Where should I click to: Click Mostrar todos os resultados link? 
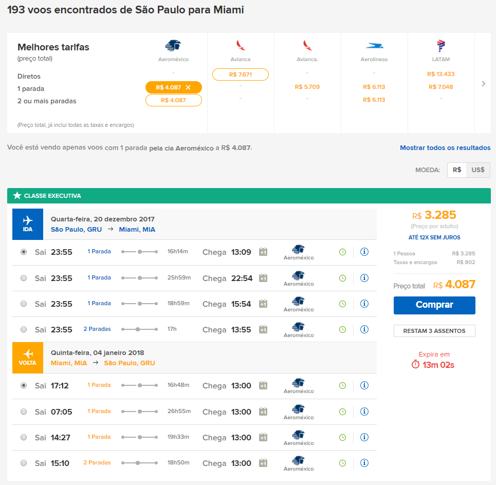445,147
